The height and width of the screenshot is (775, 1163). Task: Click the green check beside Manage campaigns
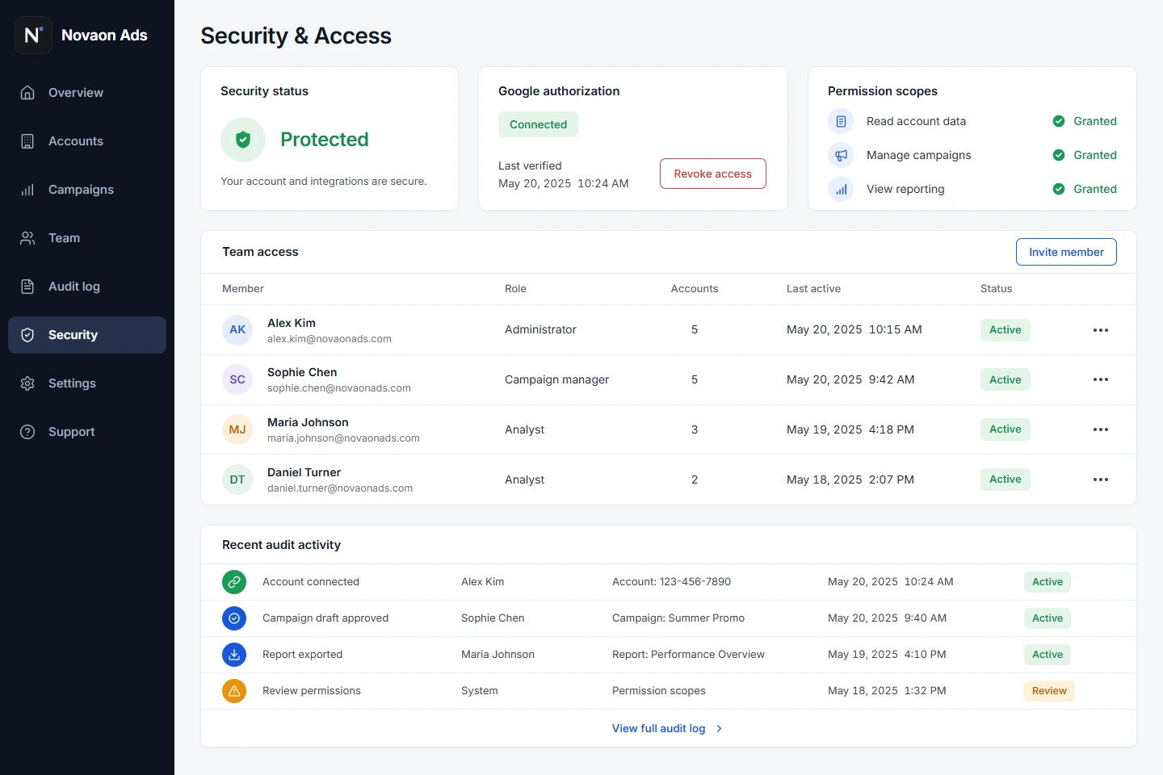click(1059, 155)
